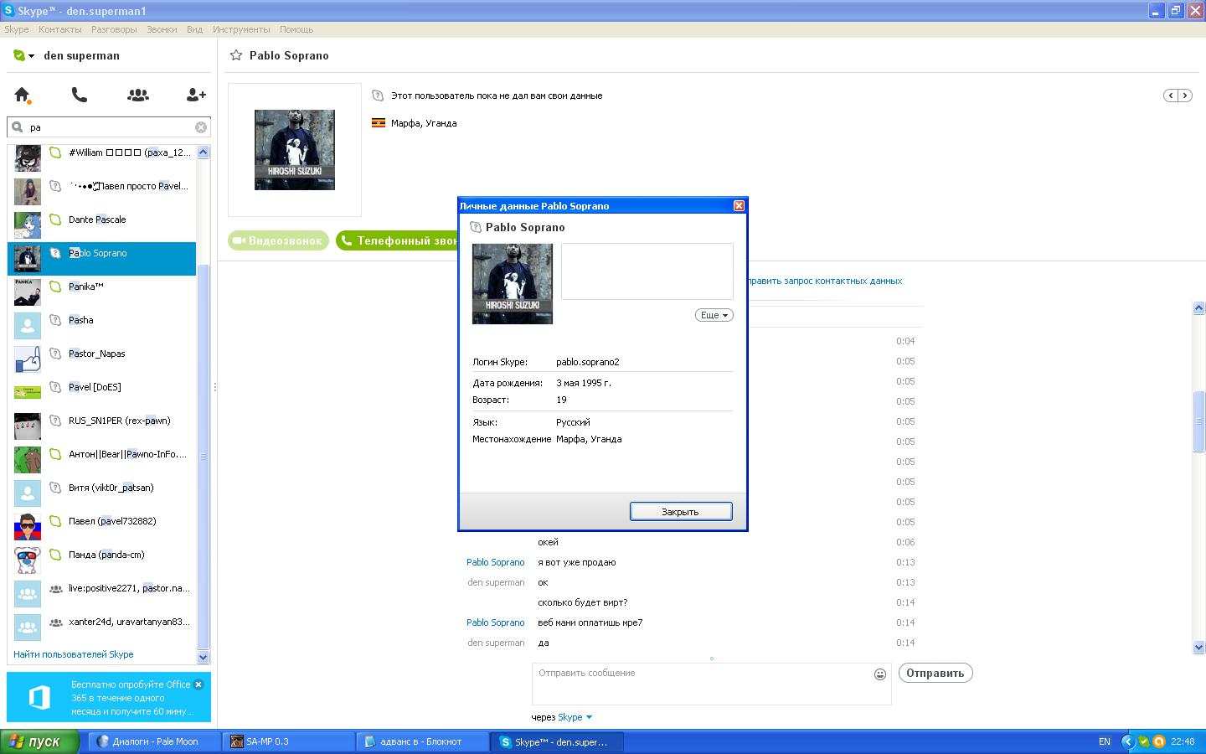Open the Вид menu
The image size is (1206, 754).
pyautogui.click(x=194, y=29)
